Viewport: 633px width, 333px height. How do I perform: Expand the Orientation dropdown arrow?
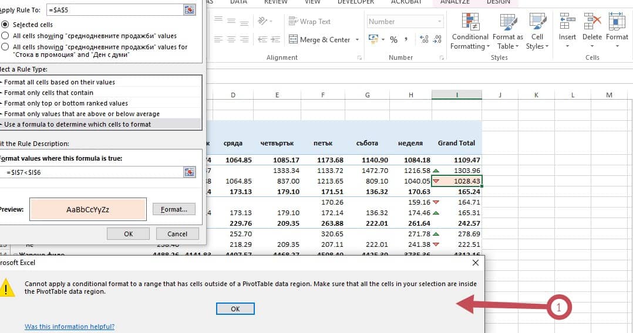(x=271, y=21)
